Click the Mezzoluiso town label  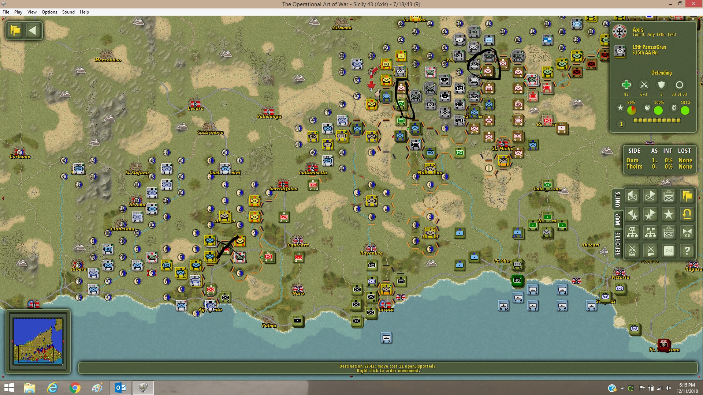[x=108, y=60]
